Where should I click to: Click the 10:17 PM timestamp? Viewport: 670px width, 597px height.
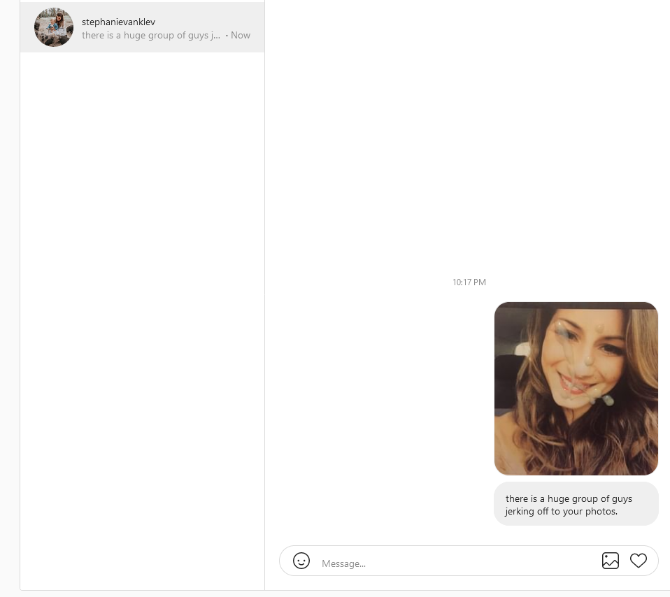[x=469, y=282]
